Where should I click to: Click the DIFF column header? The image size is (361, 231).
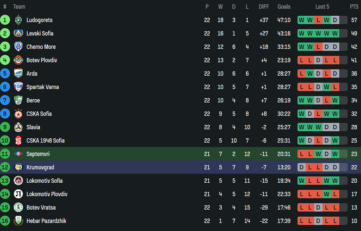point(264,7)
